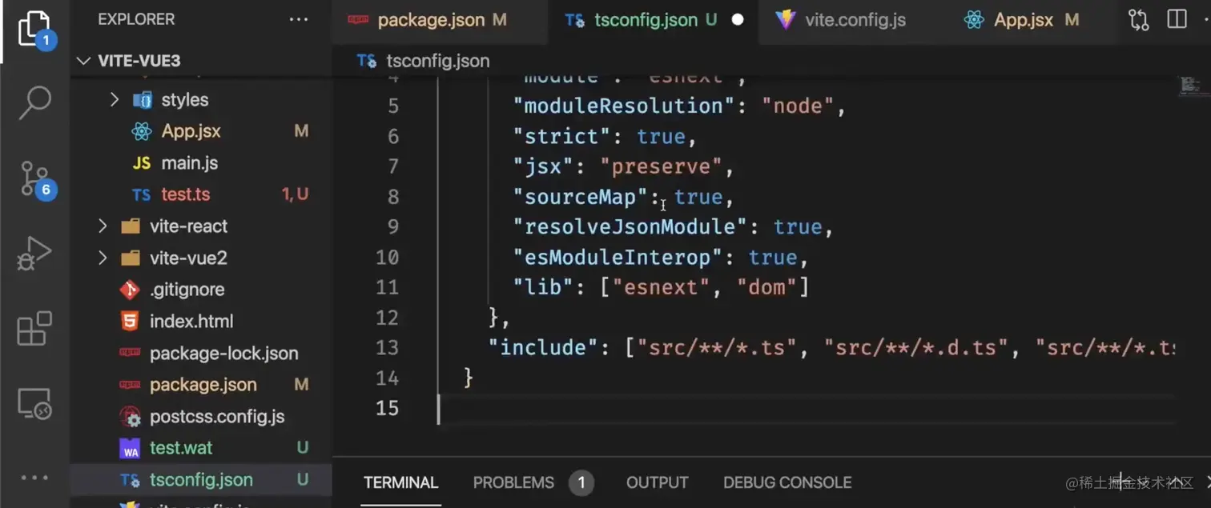Open the PROBLEMS panel tab
1211x508 pixels.
click(x=513, y=482)
